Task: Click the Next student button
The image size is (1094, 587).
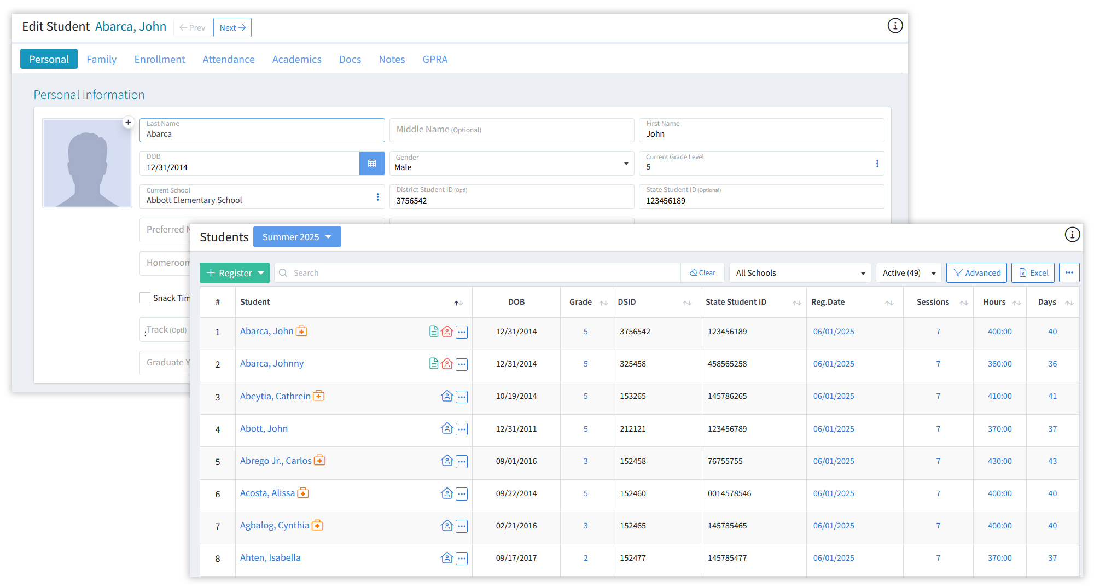Action: click(x=232, y=27)
